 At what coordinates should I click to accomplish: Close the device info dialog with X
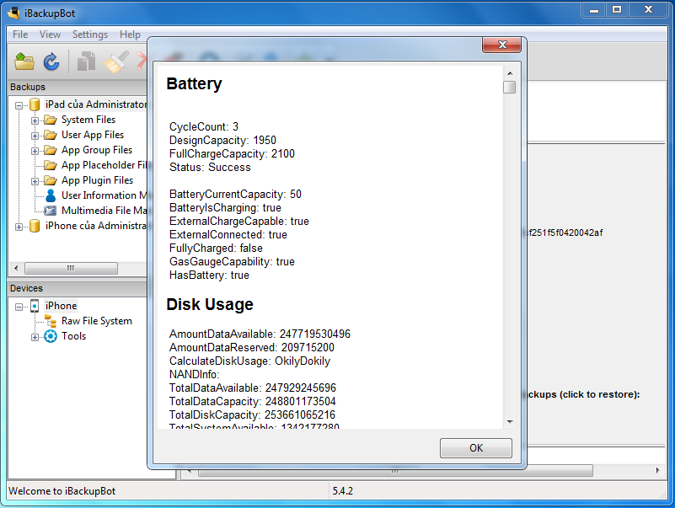(503, 45)
